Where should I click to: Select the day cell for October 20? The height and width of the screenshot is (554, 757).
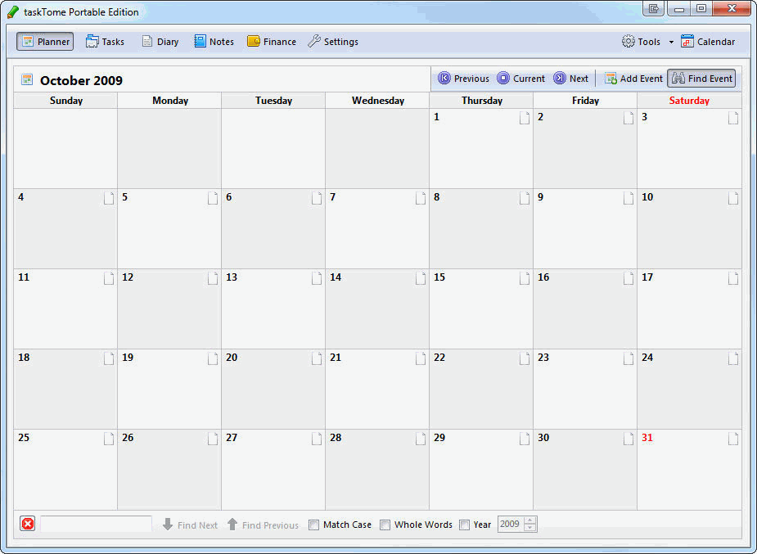273,389
